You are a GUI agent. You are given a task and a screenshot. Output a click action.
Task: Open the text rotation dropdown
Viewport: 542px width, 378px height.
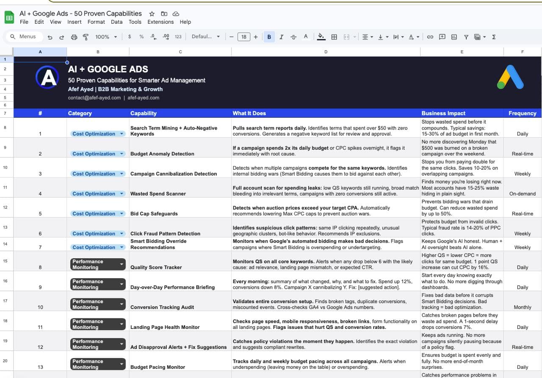point(413,37)
